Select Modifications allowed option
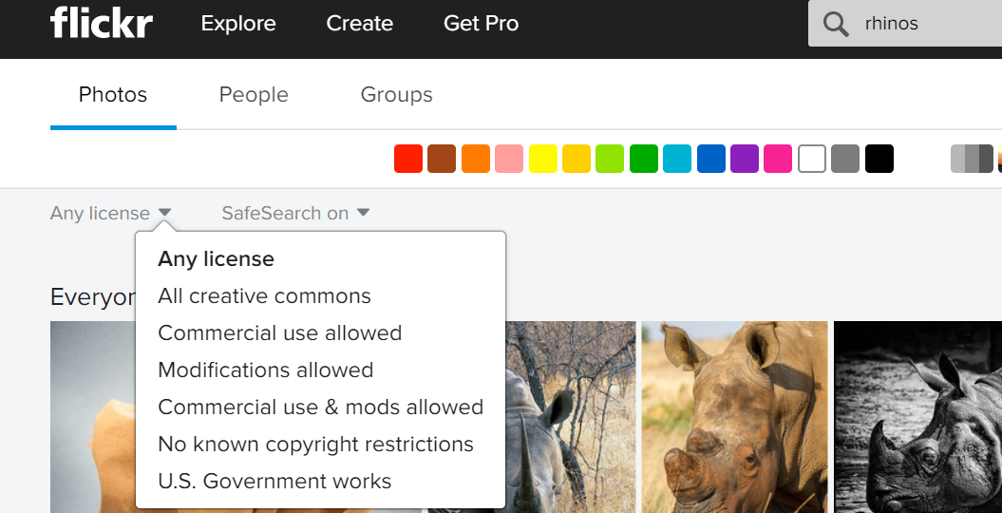This screenshot has height=513, width=1002. point(265,370)
